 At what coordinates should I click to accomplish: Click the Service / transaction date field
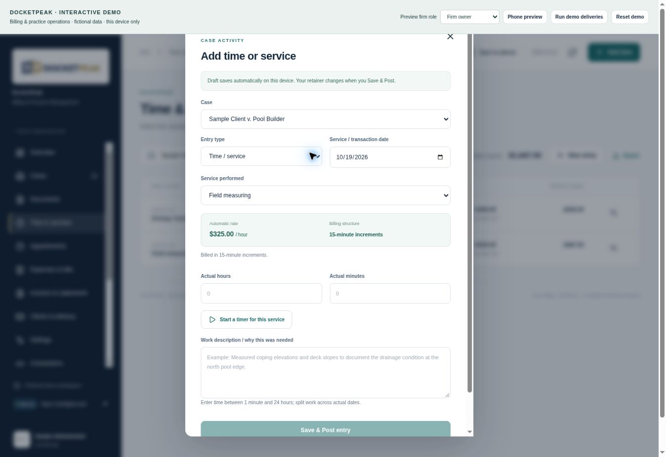pos(390,157)
